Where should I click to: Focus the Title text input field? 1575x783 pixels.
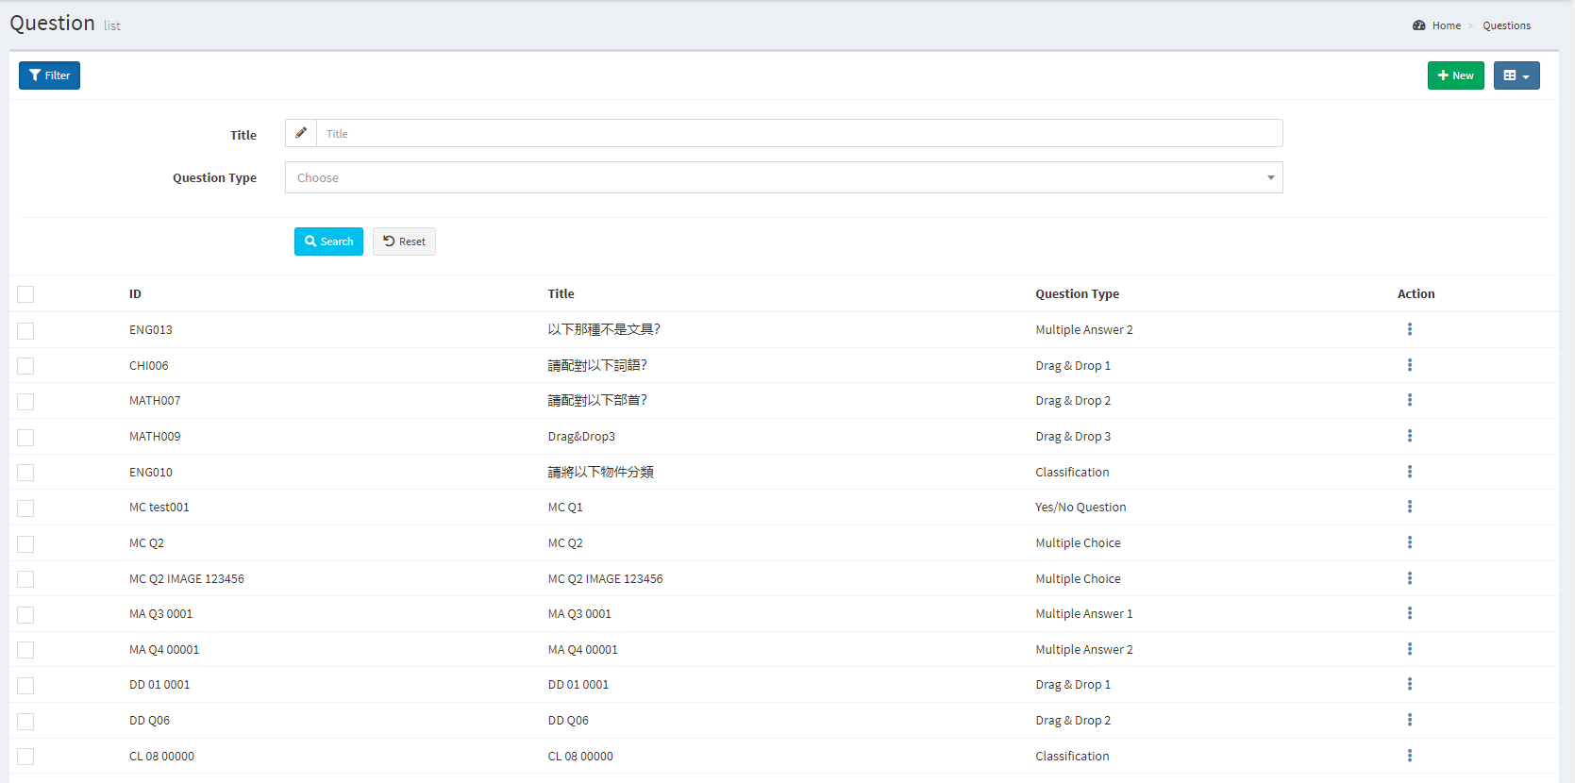pyautogui.click(x=798, y=134)
